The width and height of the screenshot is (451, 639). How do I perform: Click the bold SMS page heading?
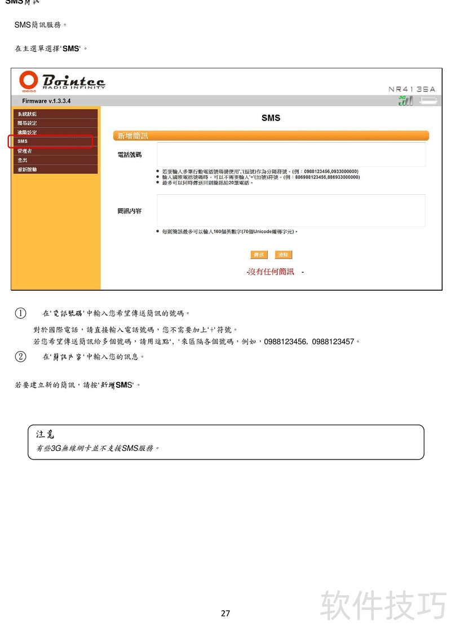[x=271, y=118]
